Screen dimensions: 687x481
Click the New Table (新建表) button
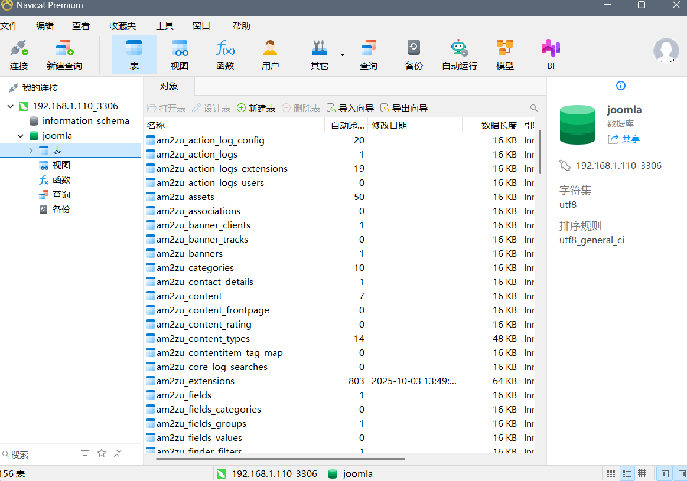[256, 108]
